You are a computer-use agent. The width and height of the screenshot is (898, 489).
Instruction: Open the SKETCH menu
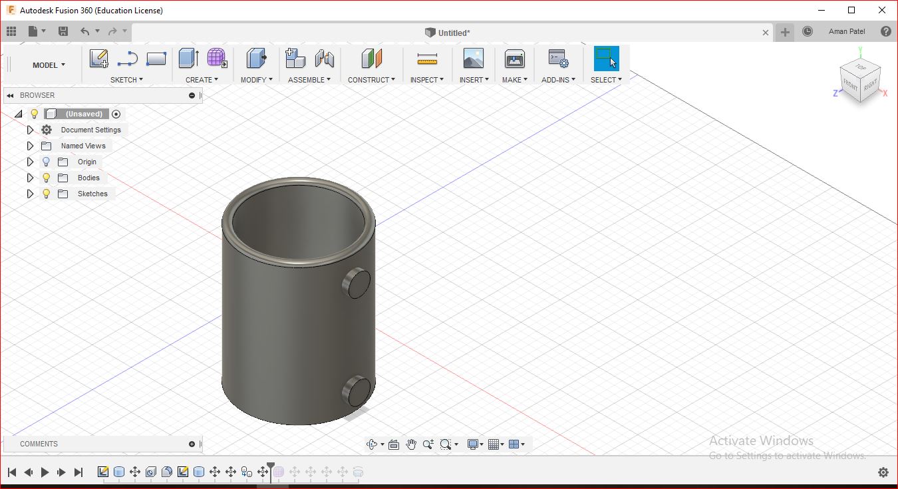(126, 80)
